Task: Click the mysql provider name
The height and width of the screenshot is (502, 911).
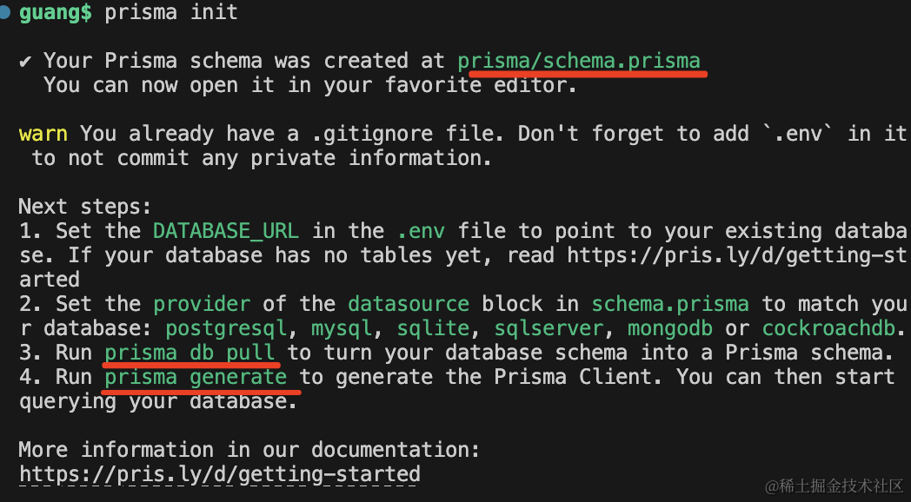Action: click(342, 328)
